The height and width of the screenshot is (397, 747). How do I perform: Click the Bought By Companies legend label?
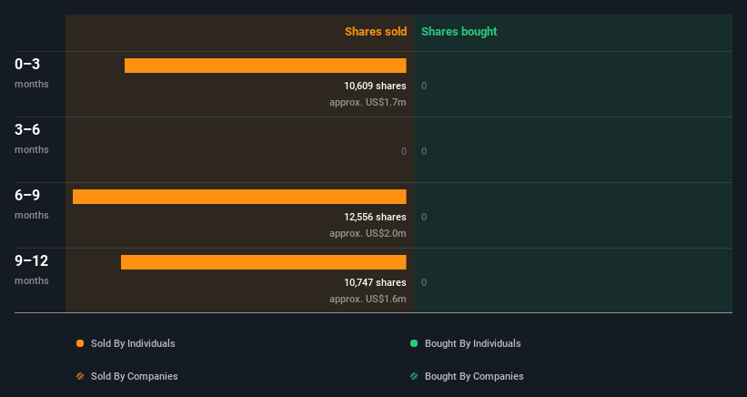pyautogui.click(x=474, y=376)
